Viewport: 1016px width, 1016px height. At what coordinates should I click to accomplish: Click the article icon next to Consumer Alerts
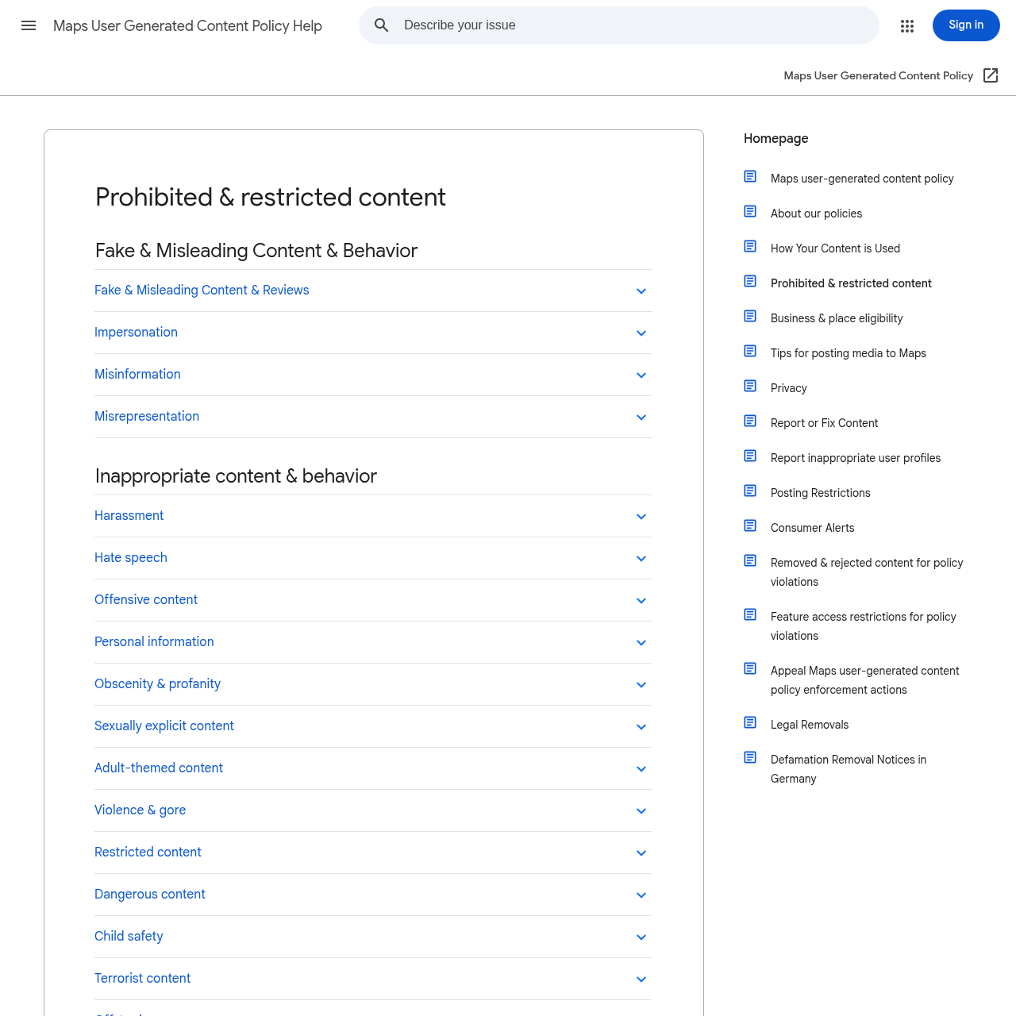click(750, 525)
